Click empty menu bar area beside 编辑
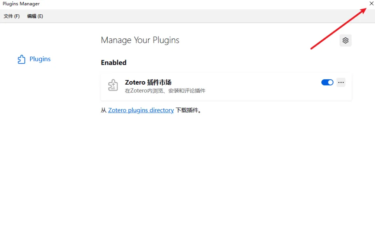The height and width of the screenshot is (228, 375). pyautogui.click(x=194, y=16)
